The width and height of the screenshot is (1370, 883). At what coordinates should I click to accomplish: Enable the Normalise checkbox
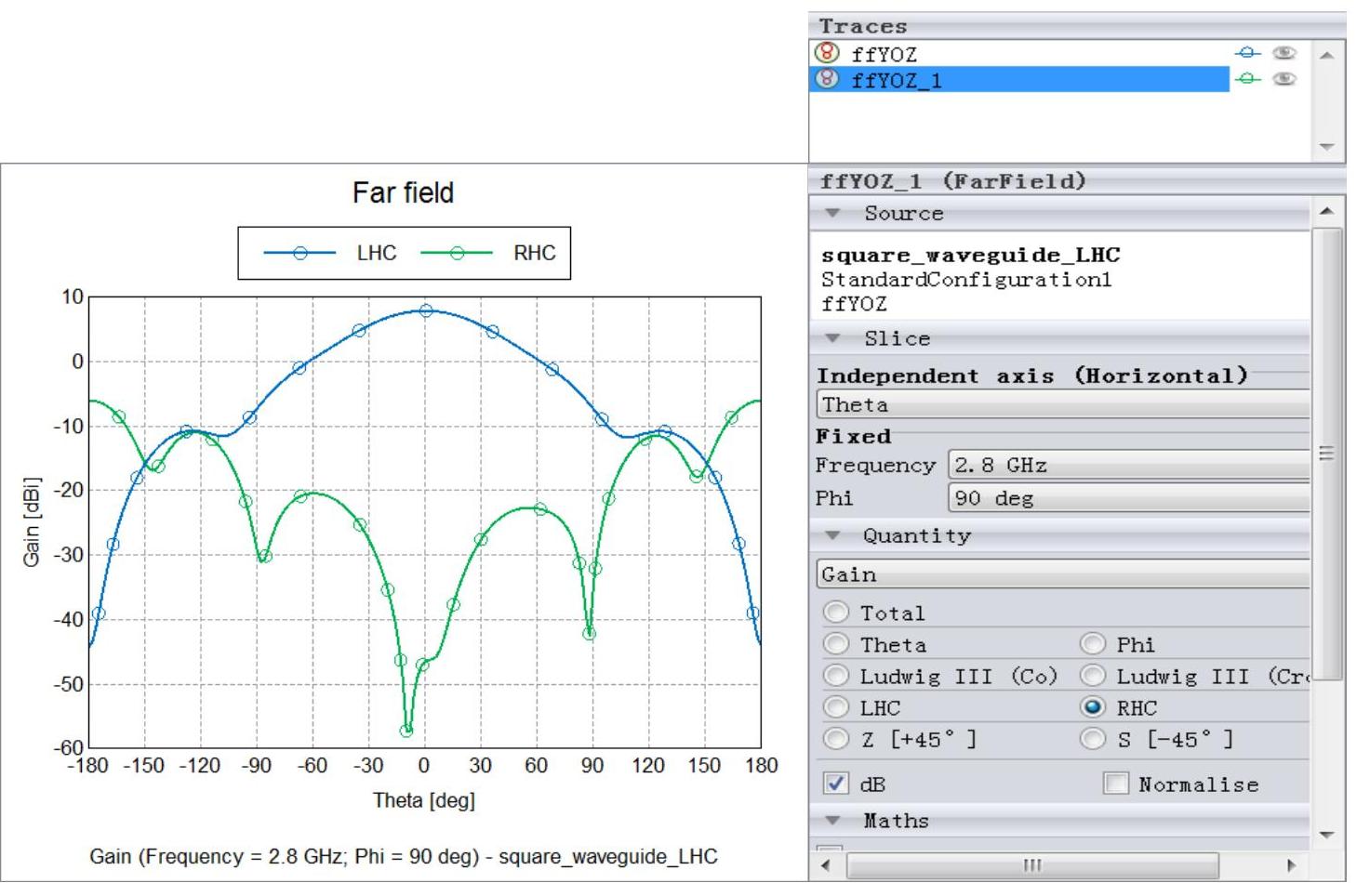tap(1115, 784)
